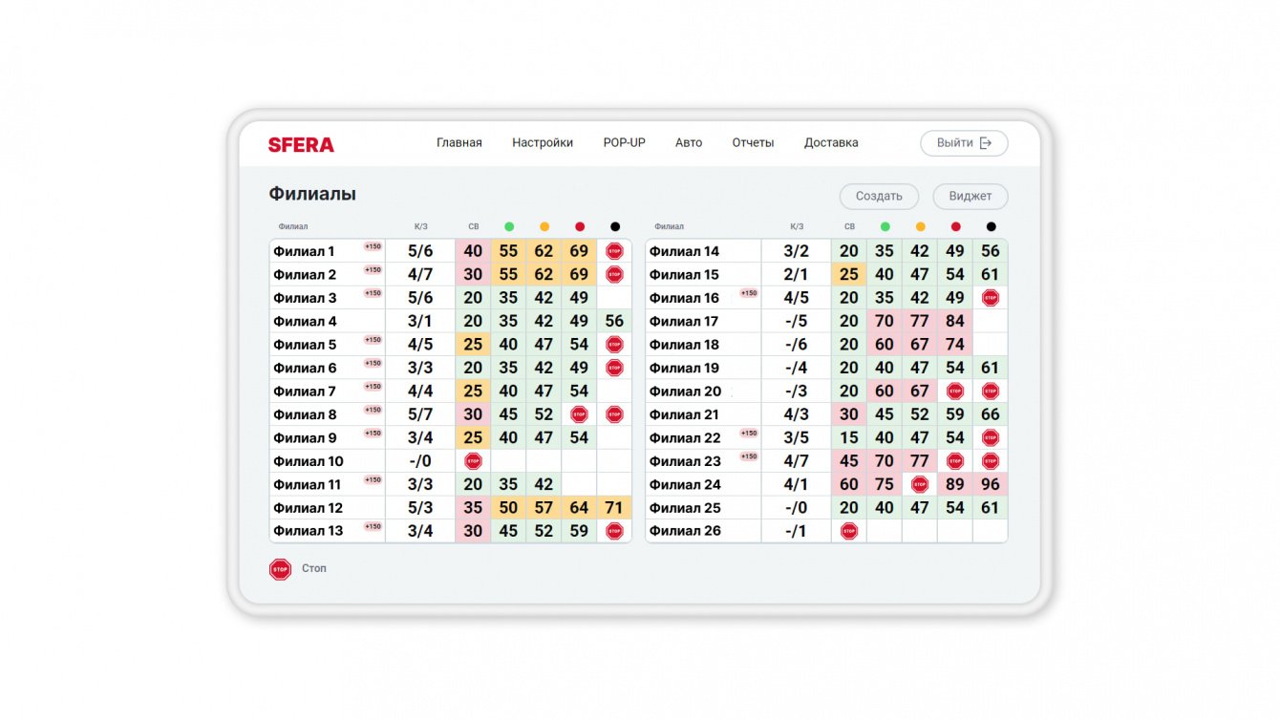
Task: Click the stop icon in Филиал 1 row
Action: tap(614, 251)
